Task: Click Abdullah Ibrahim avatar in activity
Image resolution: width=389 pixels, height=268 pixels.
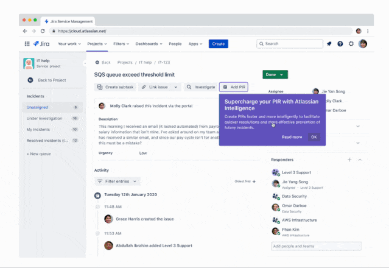Action: [108, 245]
